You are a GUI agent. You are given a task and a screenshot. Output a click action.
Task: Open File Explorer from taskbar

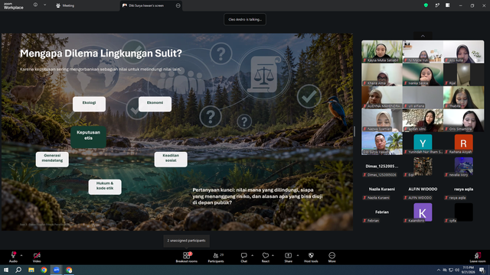pos(31,270)
